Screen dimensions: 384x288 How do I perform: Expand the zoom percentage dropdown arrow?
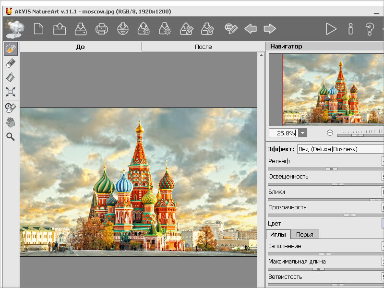[303, 133]
